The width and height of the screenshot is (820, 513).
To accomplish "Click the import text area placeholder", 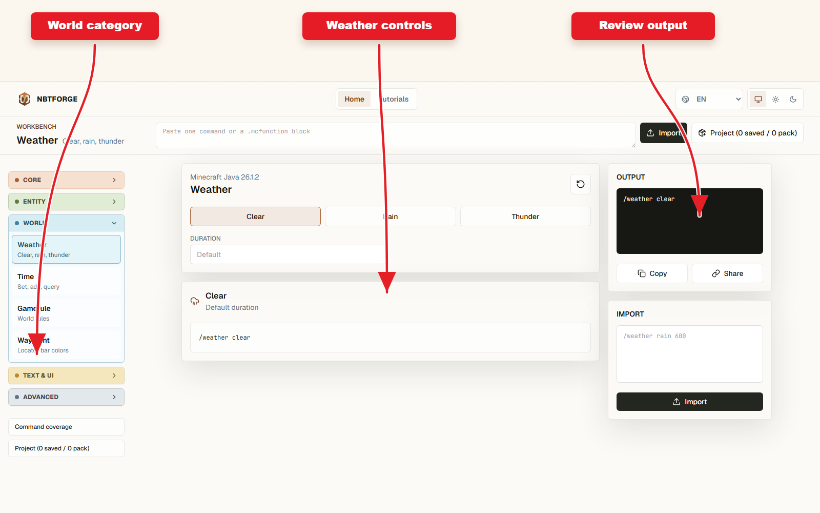I will coord(689,354).
